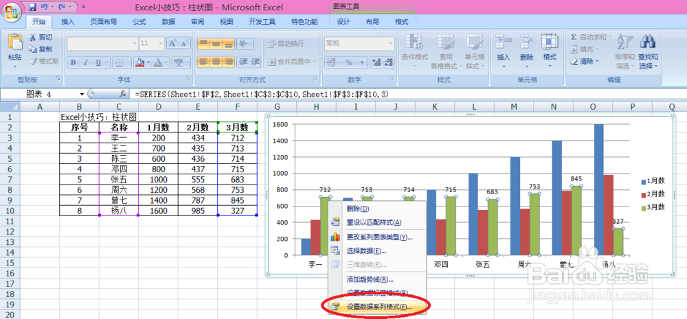Click the Paste clipboard icon
687x319 pixels.
15,42
